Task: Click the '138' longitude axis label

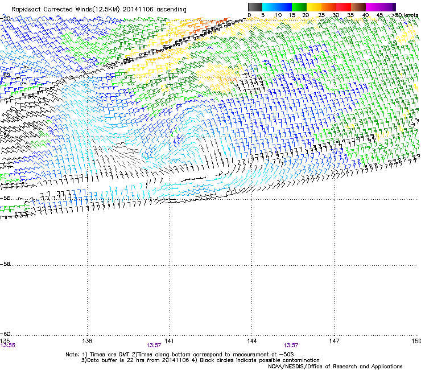Action: point(87,341)
